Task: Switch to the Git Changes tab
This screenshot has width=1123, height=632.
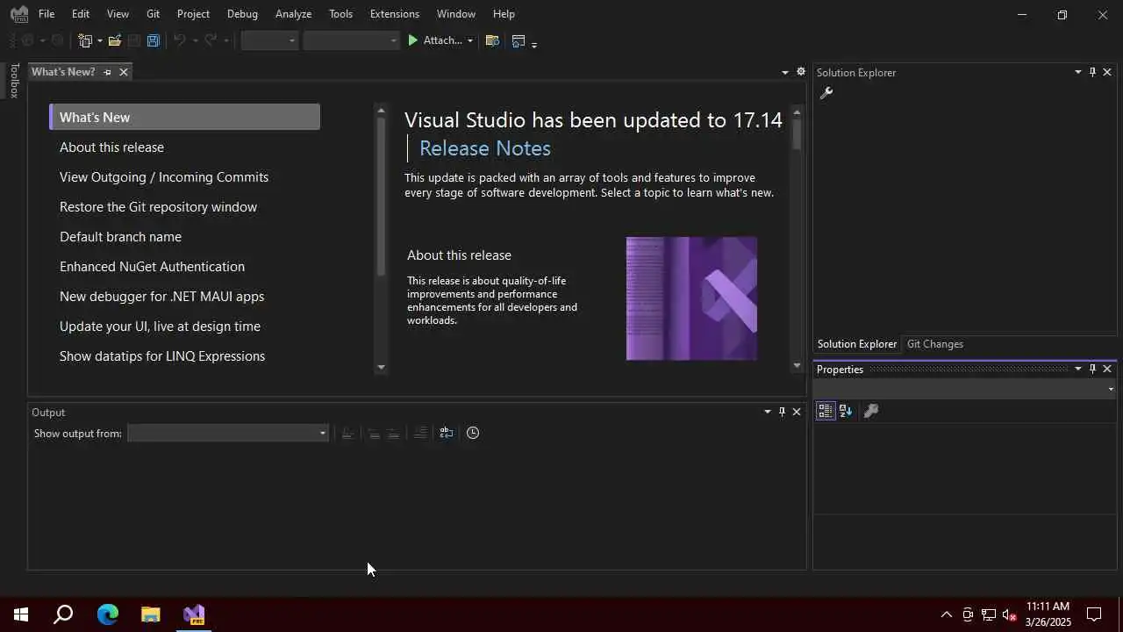Action: click(x=934, y=344)
